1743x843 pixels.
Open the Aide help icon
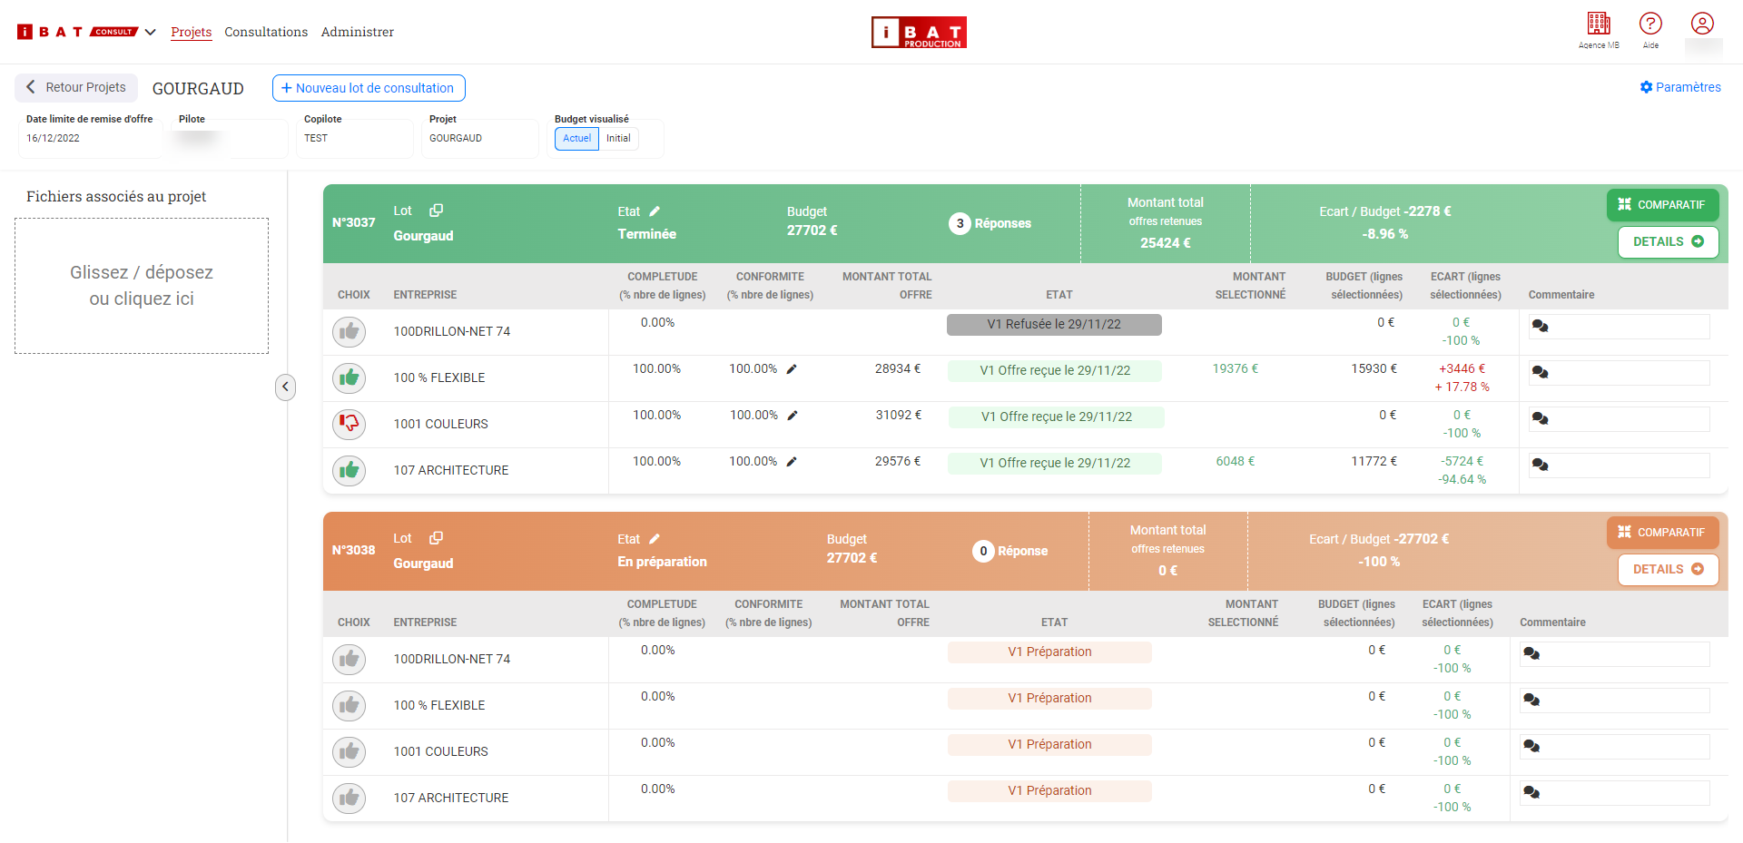coord(1649,24)
